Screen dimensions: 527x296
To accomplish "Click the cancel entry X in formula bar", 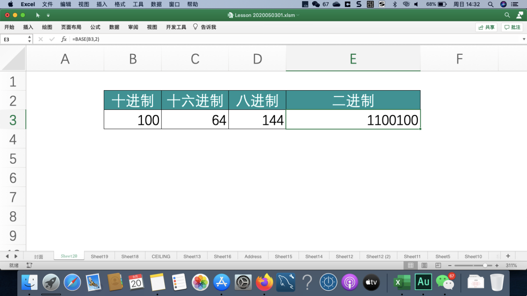I will [40, 39].
